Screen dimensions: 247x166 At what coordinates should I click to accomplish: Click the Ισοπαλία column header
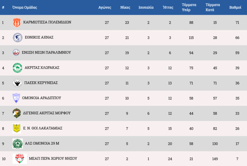[x=146, y=7]
